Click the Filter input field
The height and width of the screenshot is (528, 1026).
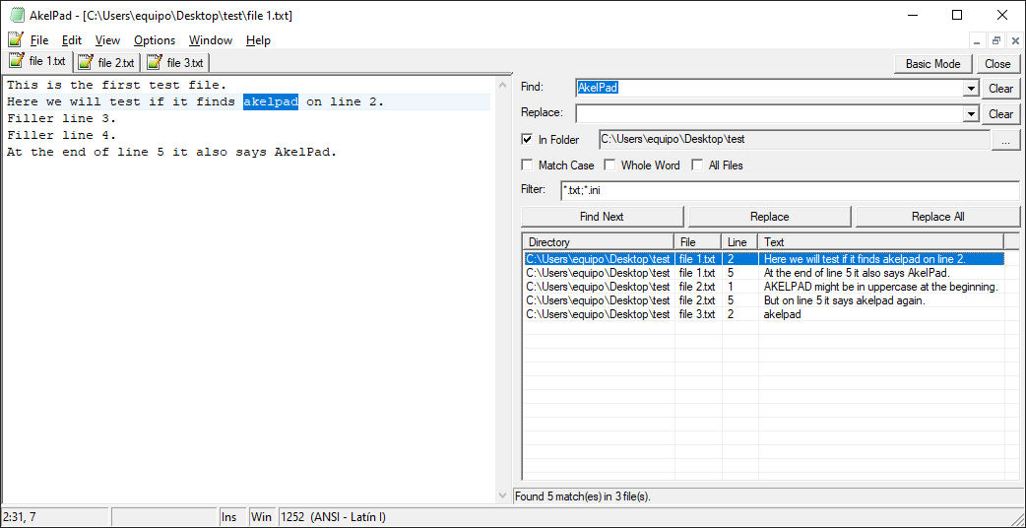coord(790,190)
